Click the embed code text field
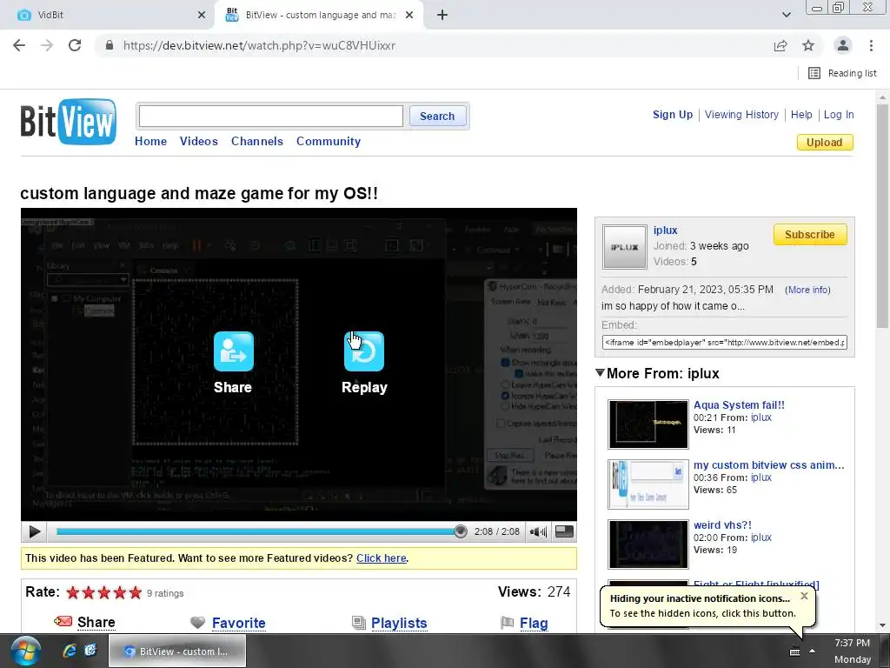890x668 pixels. pyautogui.click(x=724, y=343)
